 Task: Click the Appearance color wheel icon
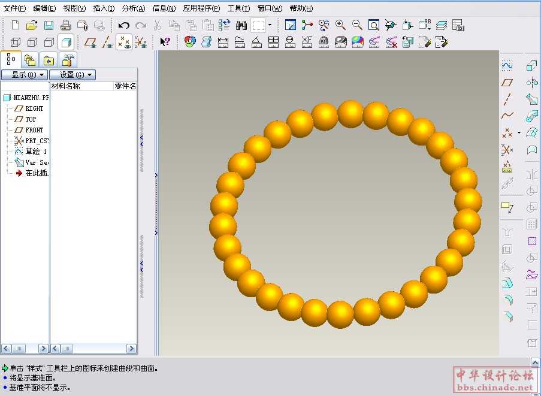point(190,42)
